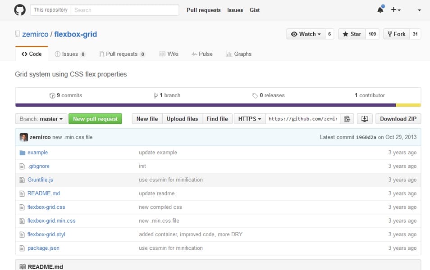Click the .gitignore file icon
Viewport: 430px width, 270px height.
(22, 166)
